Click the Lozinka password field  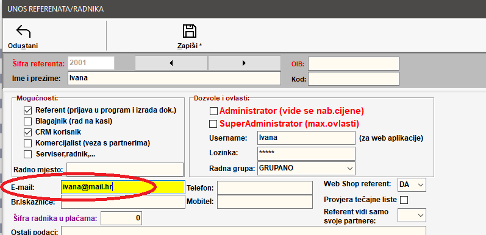pos(306,153)
